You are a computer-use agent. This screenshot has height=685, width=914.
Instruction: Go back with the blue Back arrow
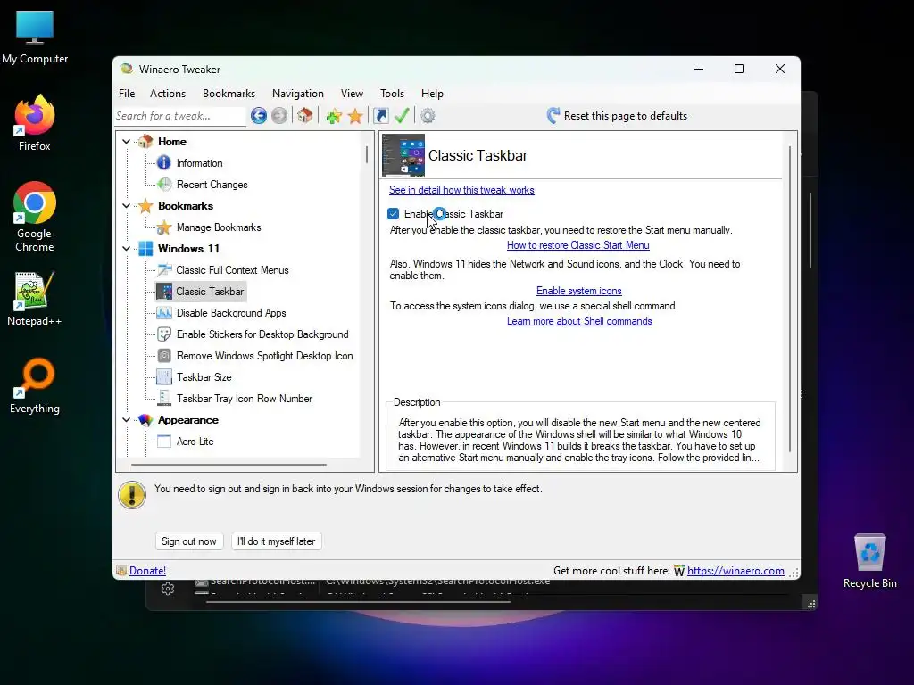[259, 116]
